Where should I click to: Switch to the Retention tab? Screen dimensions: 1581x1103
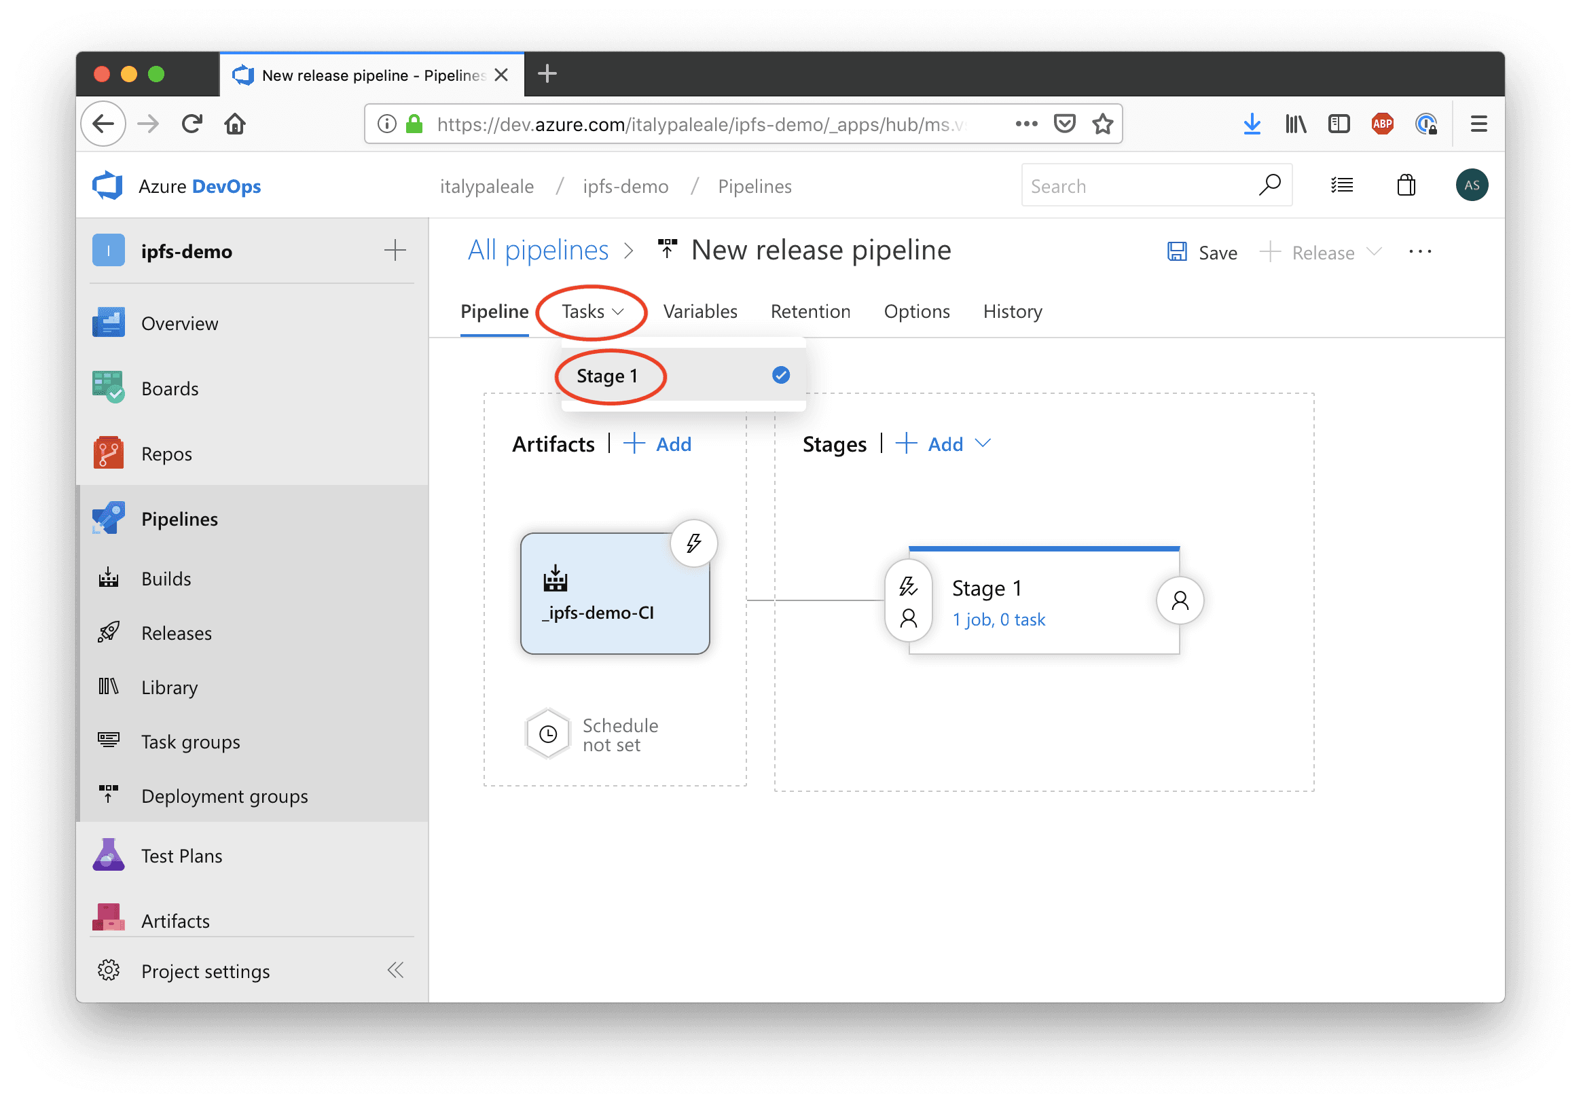pos(810,312)
